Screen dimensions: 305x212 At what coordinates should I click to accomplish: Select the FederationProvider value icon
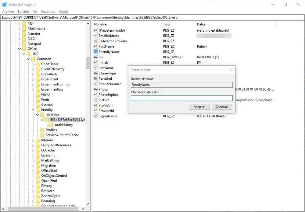click(96, 41)
